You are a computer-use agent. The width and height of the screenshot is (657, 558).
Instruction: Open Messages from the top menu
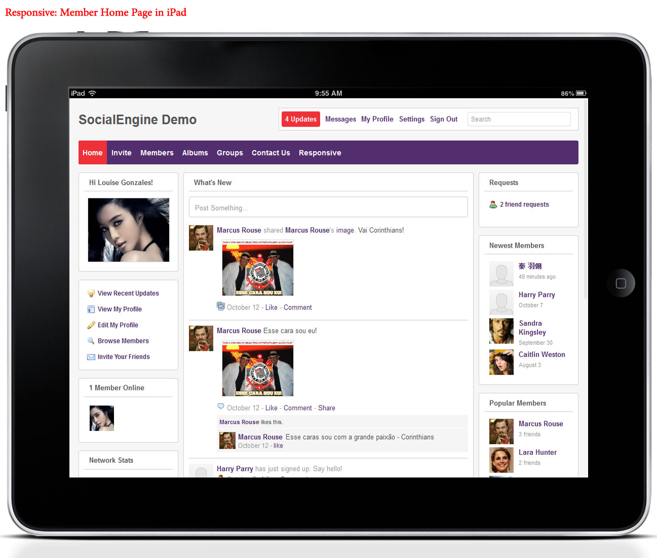pos(340,119)
